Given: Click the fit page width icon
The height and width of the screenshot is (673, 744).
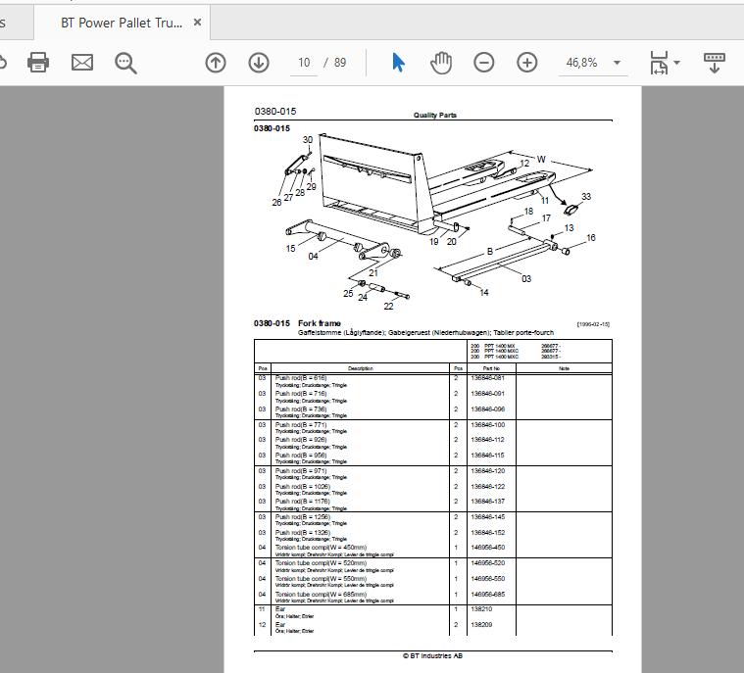Looking at the screenshot, I should coord(659,63).
